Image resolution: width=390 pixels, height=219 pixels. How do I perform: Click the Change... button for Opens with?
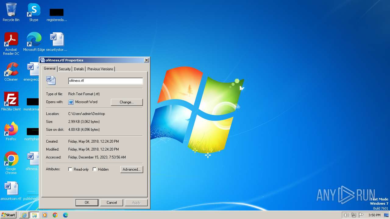(x=127, y=102)
